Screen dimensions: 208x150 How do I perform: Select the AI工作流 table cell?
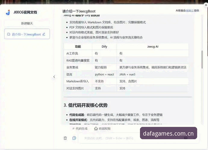click(x=78, y=53)
